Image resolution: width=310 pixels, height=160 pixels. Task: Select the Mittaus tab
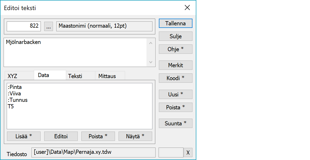click(107, 76)
